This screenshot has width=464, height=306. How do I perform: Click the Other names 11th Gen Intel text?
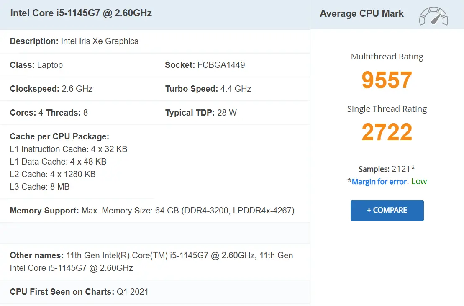[151, 262]
